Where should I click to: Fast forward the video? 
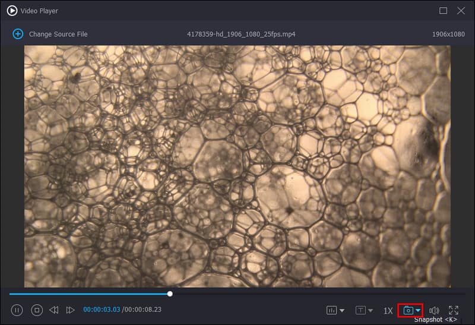point(71,310)
